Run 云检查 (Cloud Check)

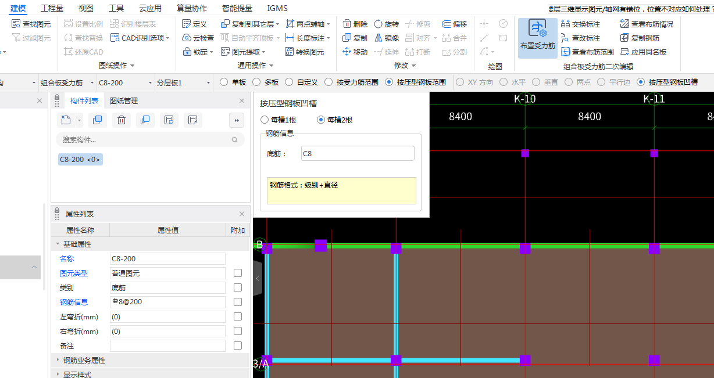(198, 38)
